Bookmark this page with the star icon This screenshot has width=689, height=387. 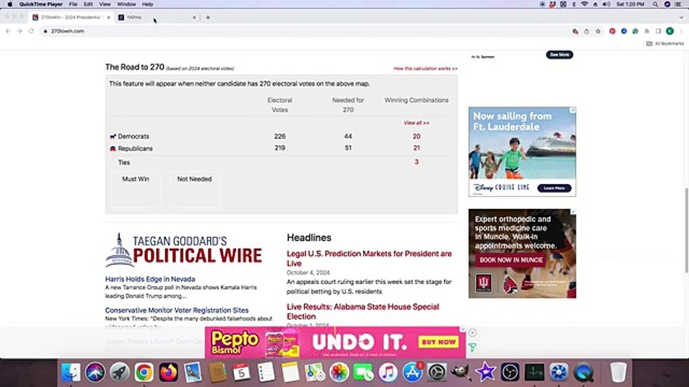[x=598, y=31]
